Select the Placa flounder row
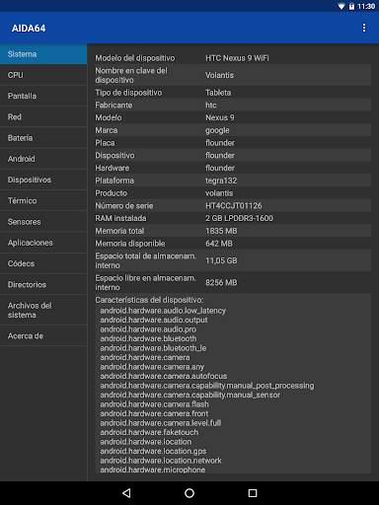Viewport: 379px width, 505px height. click(x=233, y=143)
